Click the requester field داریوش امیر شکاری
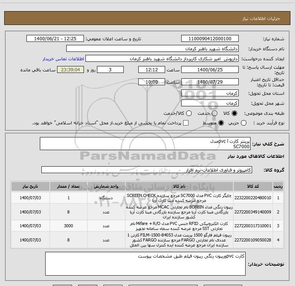This screenshot has width=295, height=286. [x=162, y=59]
